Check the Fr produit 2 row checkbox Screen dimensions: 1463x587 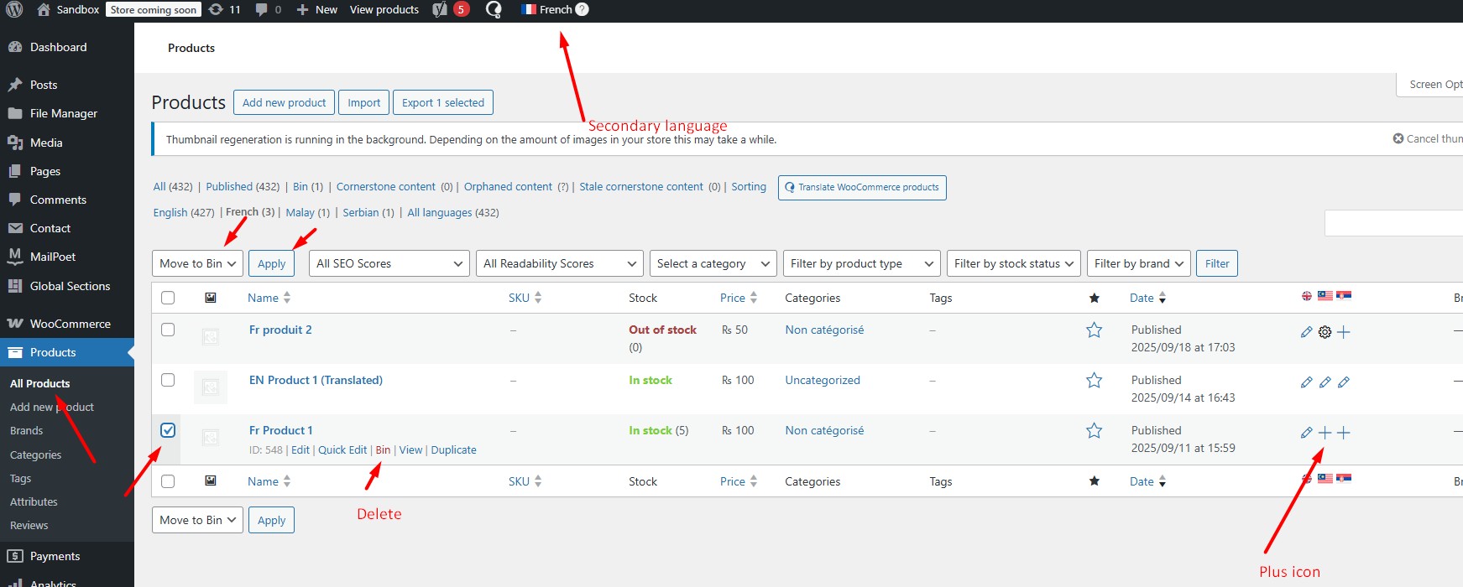pyautogui.click(x=168, y=330)
